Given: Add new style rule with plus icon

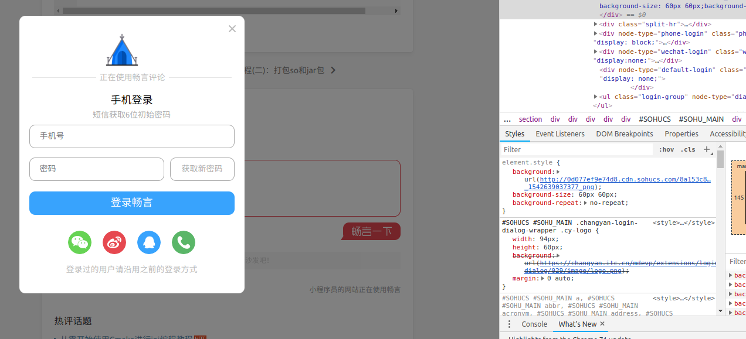Looking at the screenshot, I should [707, 150].
